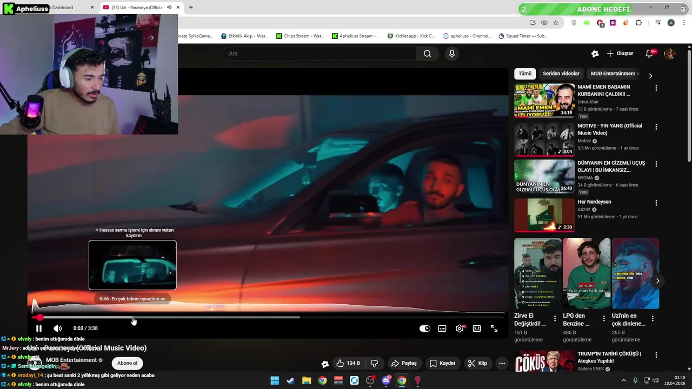Open the media controls music-note icon
This screenshot has height=389, width=692.
pyautogui.click(x=658, y=23)
